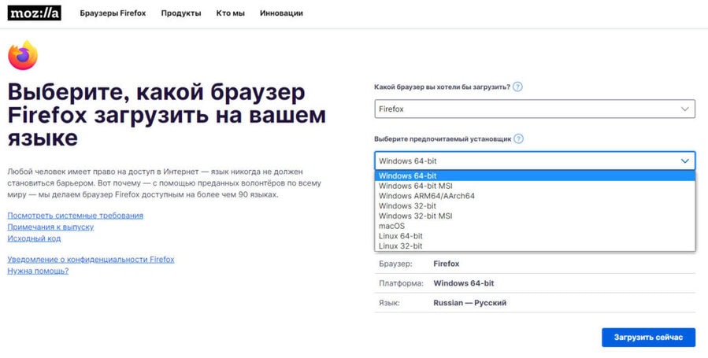The height and width of the screenshot is (358, 708).
Task: Choose Linux 32-bit option
Action: coord(535,245)
